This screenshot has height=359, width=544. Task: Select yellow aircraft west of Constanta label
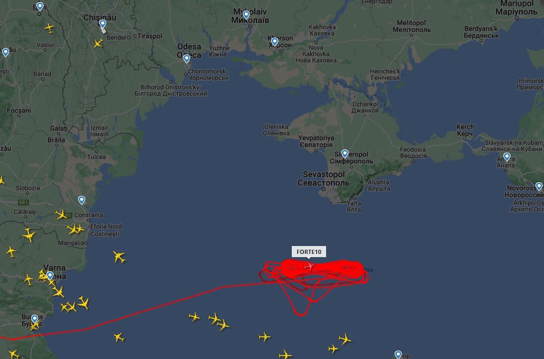click(61, 214)
